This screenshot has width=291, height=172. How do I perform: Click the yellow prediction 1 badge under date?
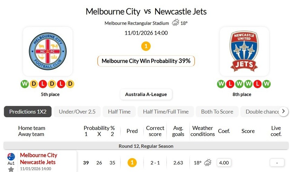tap(146, 46)
